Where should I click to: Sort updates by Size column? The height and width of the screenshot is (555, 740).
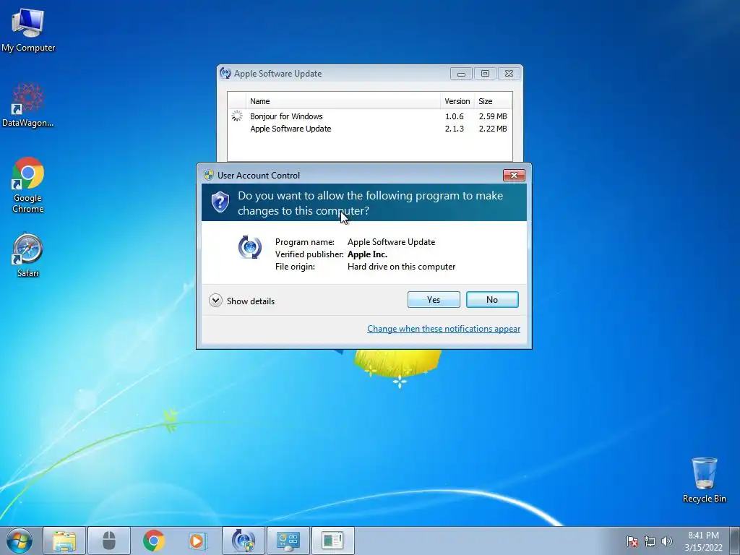(493, 101)
